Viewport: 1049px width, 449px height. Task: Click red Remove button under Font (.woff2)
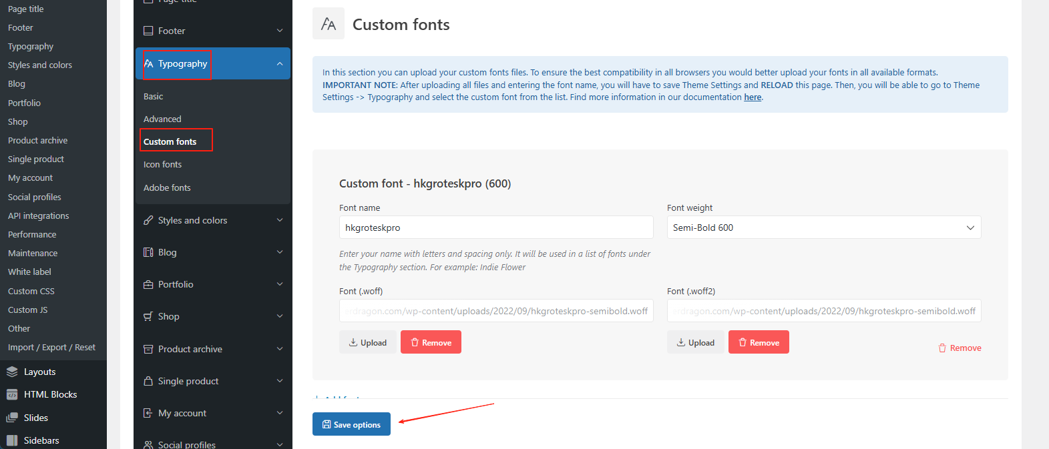click(758, 342)
